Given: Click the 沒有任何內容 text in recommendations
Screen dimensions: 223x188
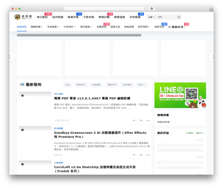Looking at the screenshot, I should 163,122.
